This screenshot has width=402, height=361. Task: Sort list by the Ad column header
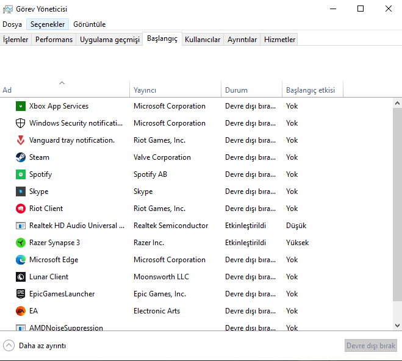7,90
